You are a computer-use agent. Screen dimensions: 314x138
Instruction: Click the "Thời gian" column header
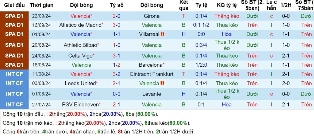(42, 5)
